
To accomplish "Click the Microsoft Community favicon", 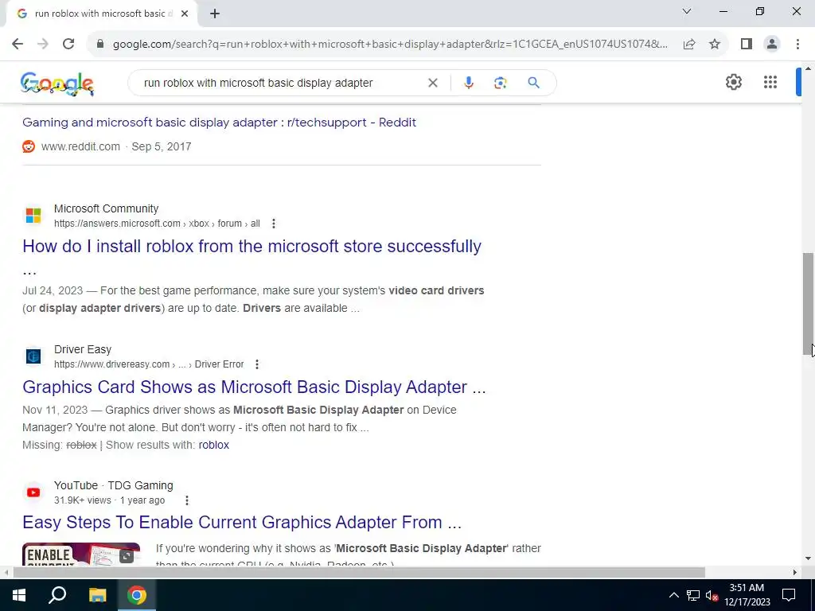I will click(33, 216).
